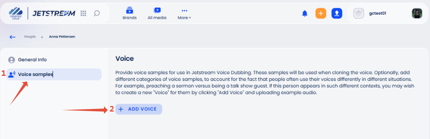Image resolution: width=430 pixels, height=139 pixels.
Task: Expand the More dropdown menu
Action: pyautogui.click(x=184, y=14)
